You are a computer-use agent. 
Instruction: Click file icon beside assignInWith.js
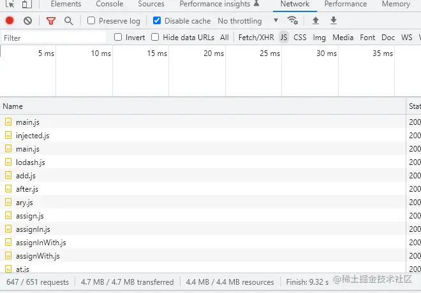pyautogui.click(x=8, y=242)
